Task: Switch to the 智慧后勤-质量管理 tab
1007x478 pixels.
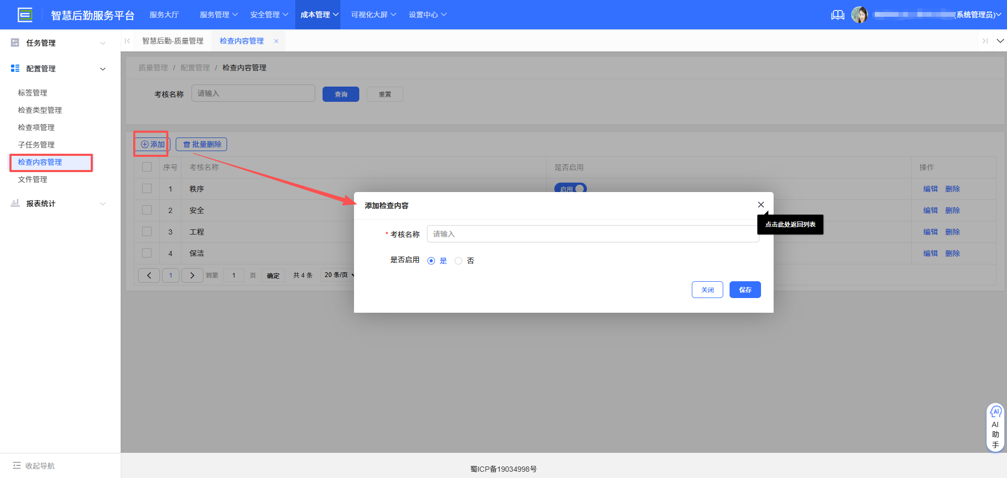Action: pos(173,40)
